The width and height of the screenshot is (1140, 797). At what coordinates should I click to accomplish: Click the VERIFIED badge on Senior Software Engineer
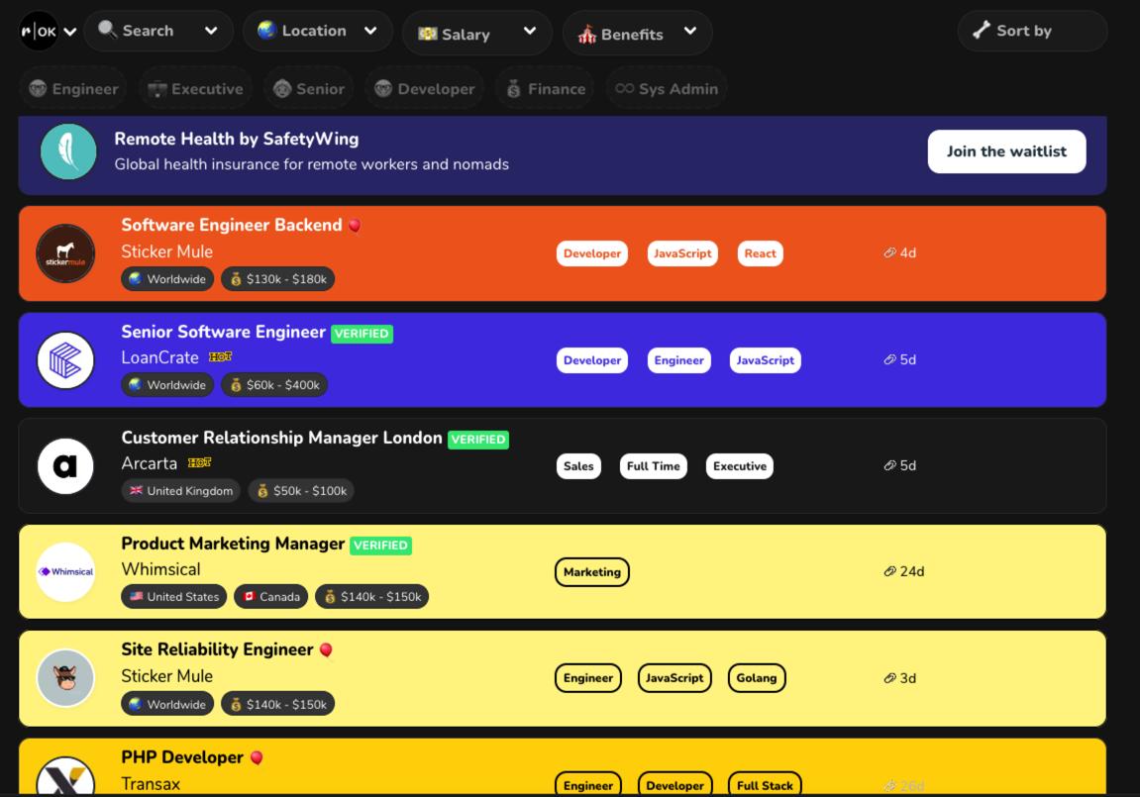tap(363, 334)
